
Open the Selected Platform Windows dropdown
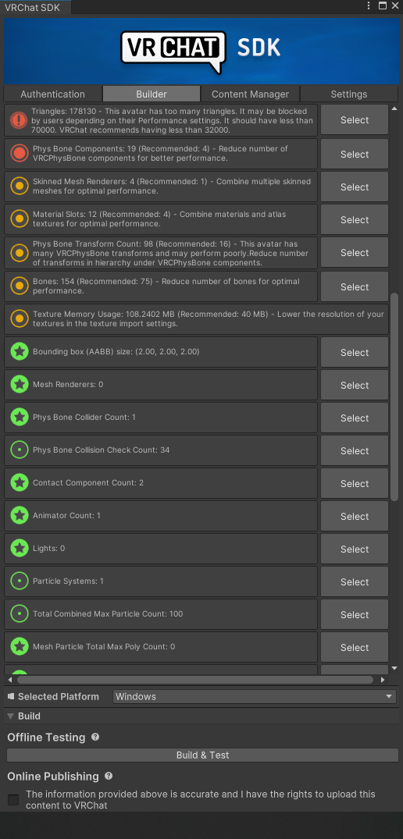(255, 697)
